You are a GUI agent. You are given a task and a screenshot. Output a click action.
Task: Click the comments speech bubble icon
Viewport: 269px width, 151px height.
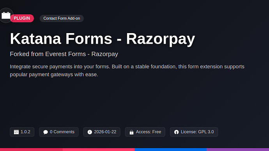46,132
